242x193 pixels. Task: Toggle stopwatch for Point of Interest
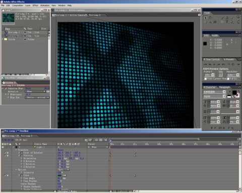pos(22,153)
